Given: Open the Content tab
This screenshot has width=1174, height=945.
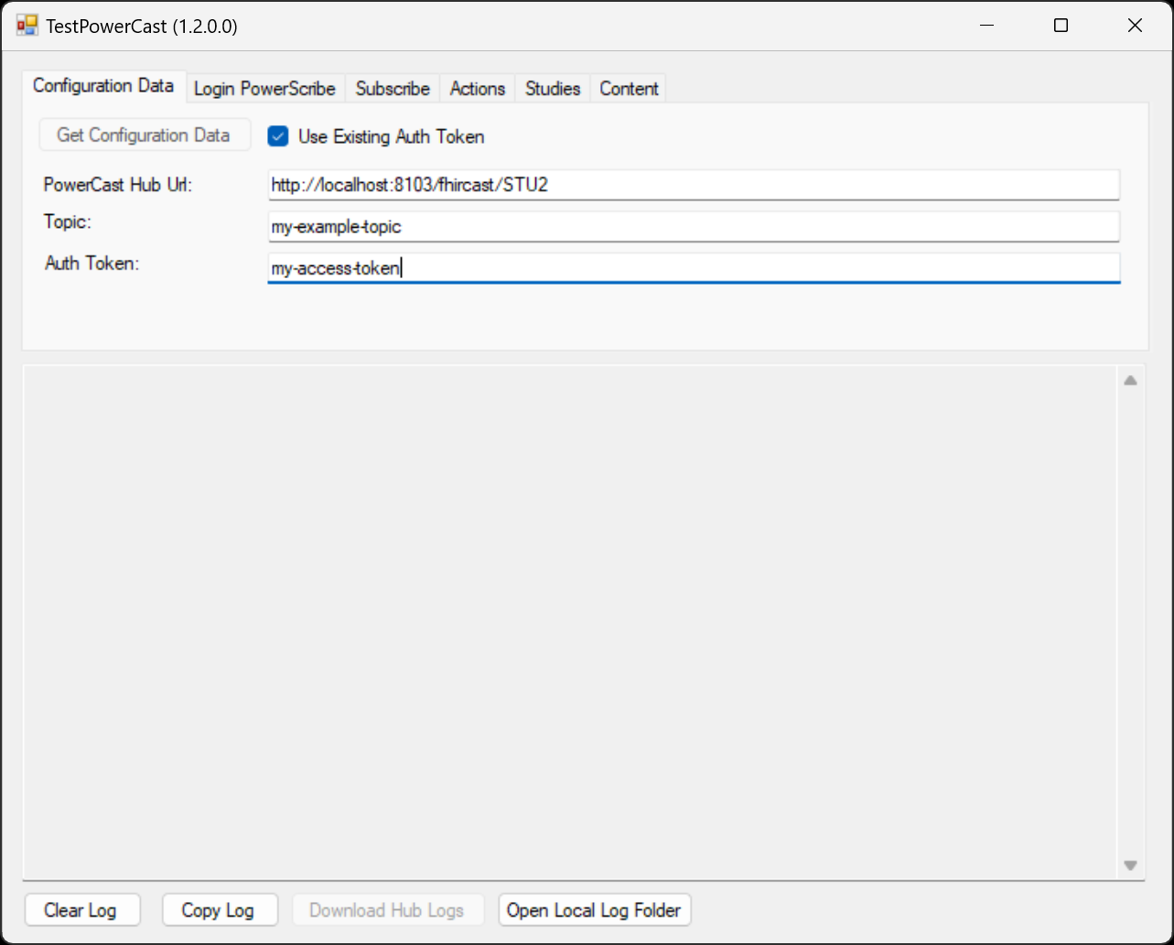Looking at the screenshot, I should (629, 89).
